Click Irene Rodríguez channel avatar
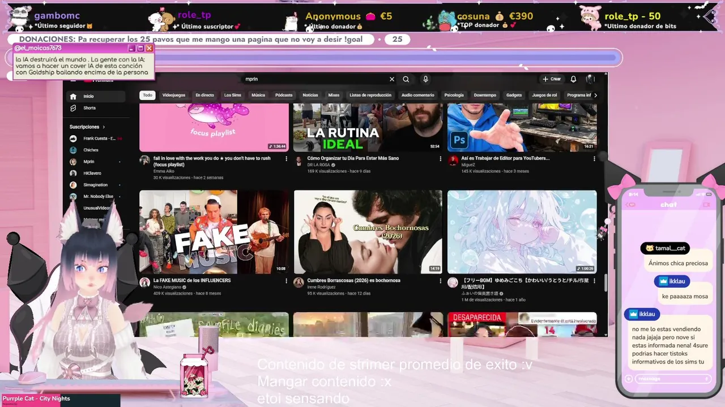725x407 pixels. click(x=298, y=283)
